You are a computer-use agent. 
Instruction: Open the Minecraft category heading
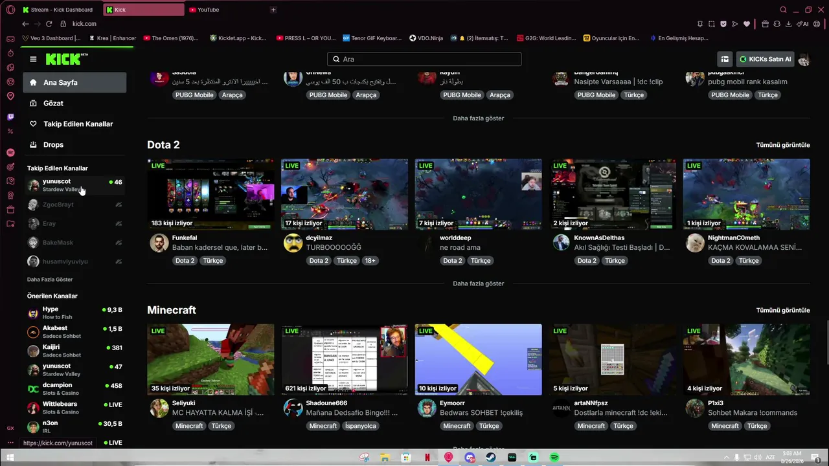click(x=172, y=310)
